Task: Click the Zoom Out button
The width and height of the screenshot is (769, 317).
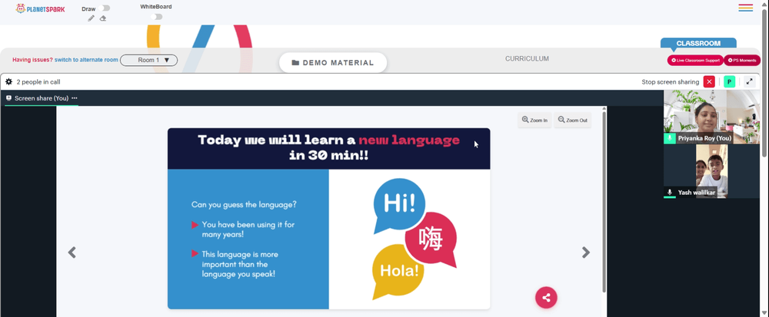Action: (572, 120)
